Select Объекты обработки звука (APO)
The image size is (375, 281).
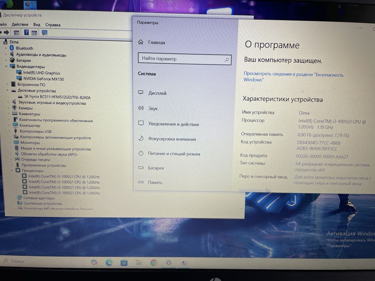coord(49,154)
